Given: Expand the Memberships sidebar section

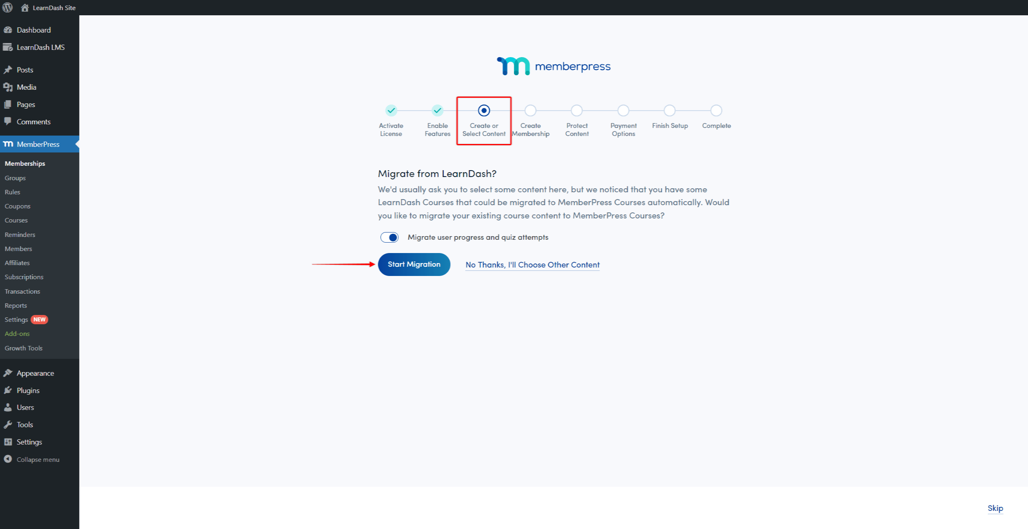Looking at the screenshot, I should click(x=25, y=163).
